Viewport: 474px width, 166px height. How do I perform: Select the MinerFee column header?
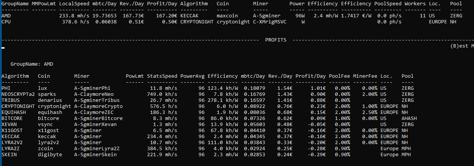[x=365, y=76]
